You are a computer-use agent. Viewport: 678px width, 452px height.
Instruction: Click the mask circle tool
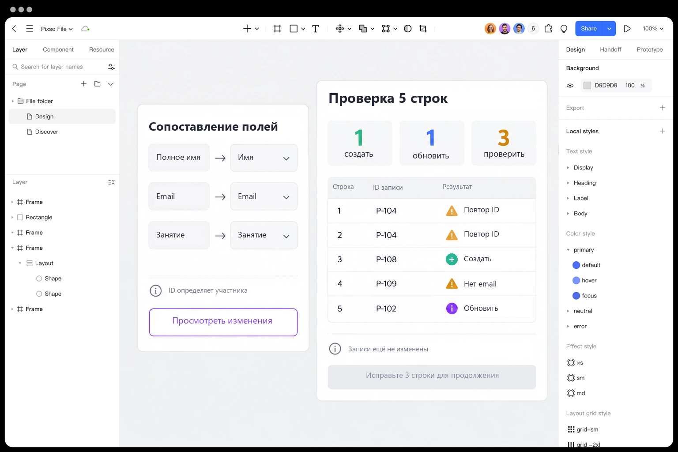click(408, 29)
